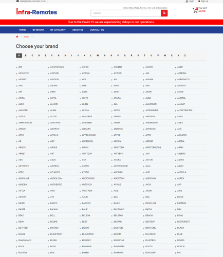Open the ADVENT brand link
223x257 pixels.
pyautogui.click(x=23, y=79)
